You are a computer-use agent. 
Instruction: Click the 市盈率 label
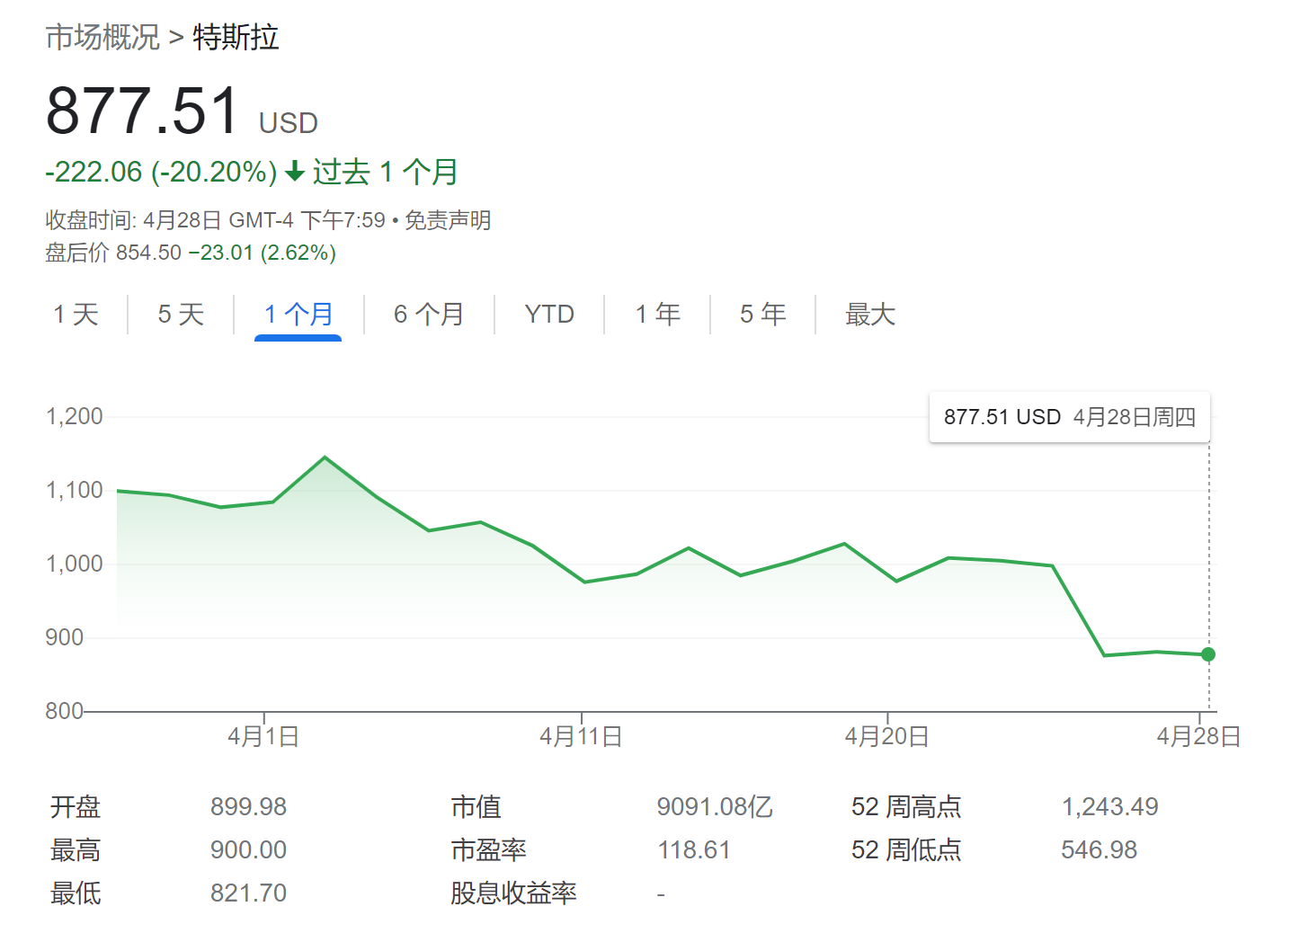tap(488, 850)
